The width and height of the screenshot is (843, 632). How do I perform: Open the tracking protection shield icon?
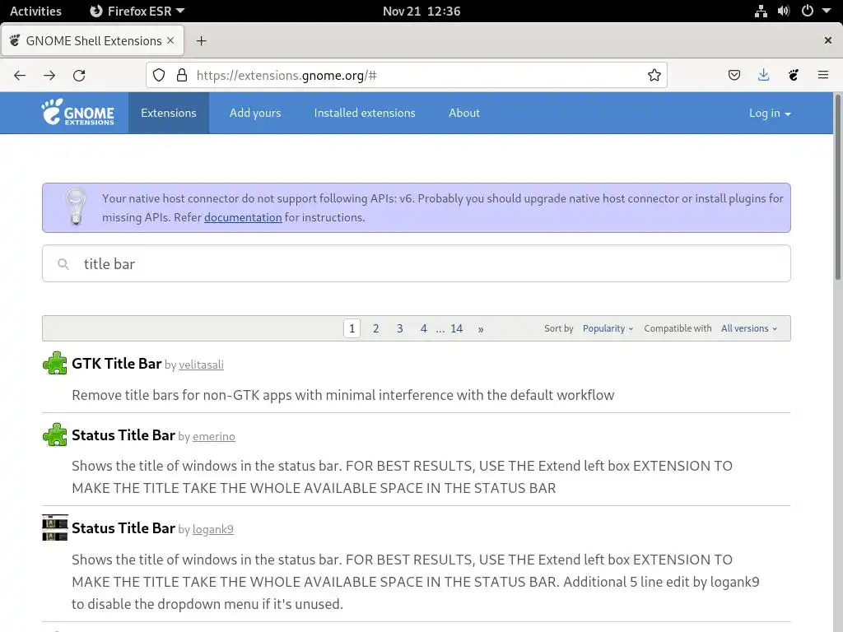coord(159,75)
